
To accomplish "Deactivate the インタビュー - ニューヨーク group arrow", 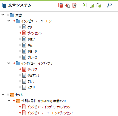I will click(14, 21).
